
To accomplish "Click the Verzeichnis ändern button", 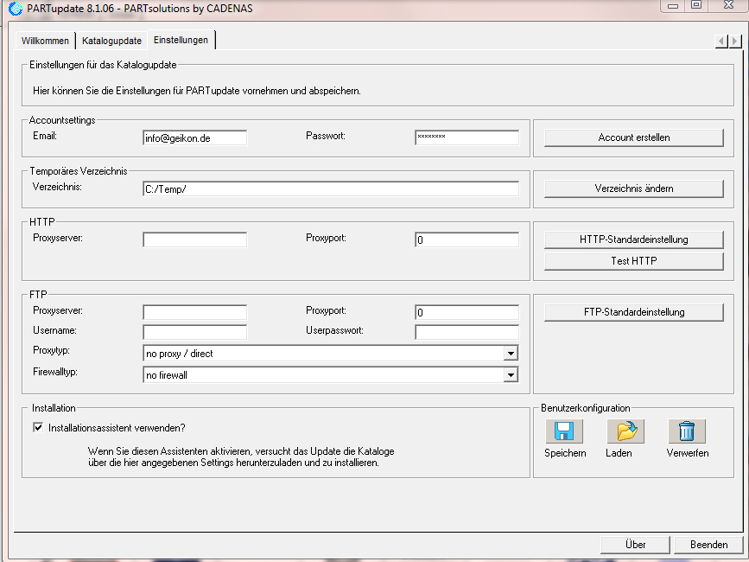I will [634, 188].
